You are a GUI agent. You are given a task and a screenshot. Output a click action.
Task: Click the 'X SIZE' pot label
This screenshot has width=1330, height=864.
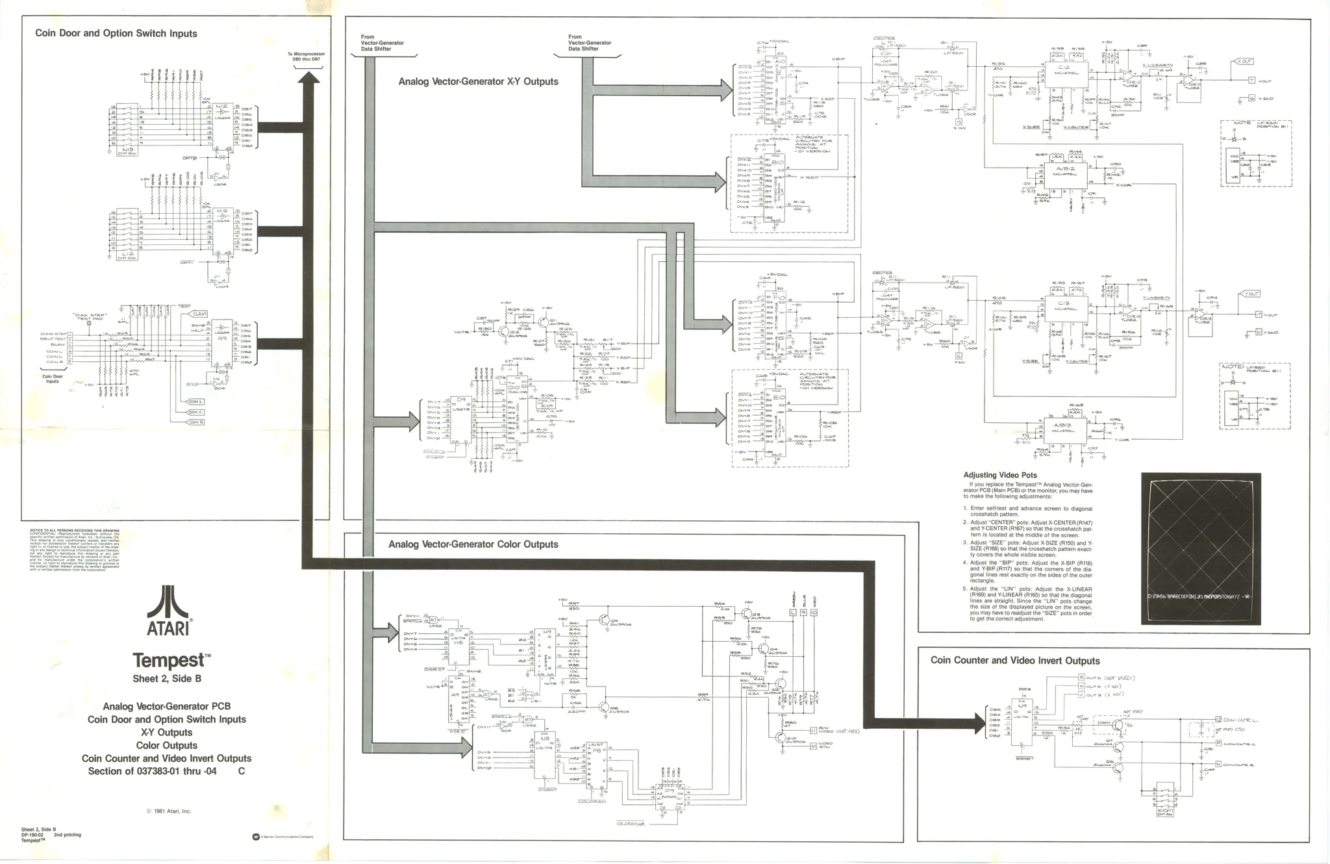pos(1031,127)
